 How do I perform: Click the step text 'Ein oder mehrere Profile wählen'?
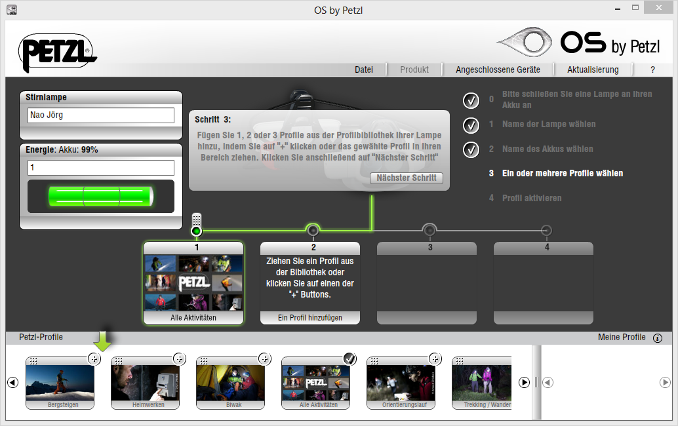pos(563,173)
